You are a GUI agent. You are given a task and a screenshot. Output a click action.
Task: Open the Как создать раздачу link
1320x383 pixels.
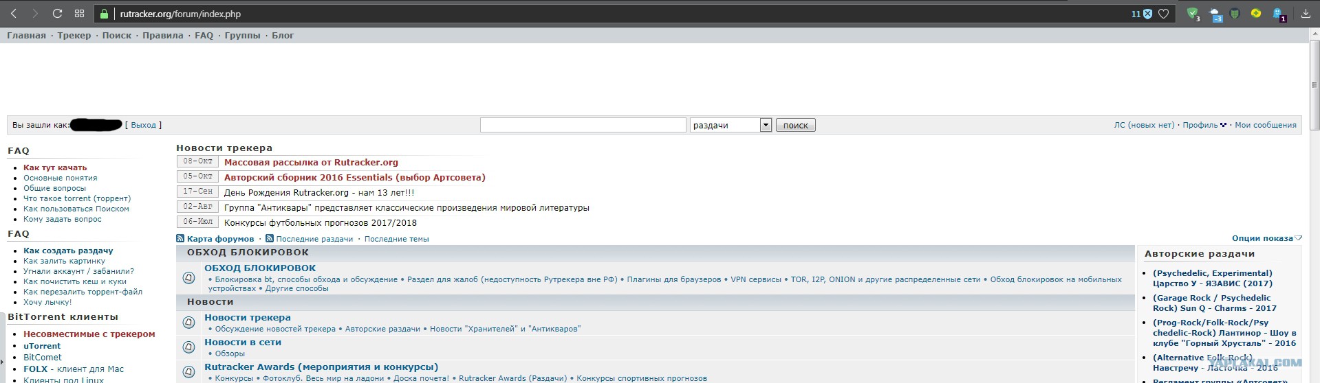tap(68, 251)
